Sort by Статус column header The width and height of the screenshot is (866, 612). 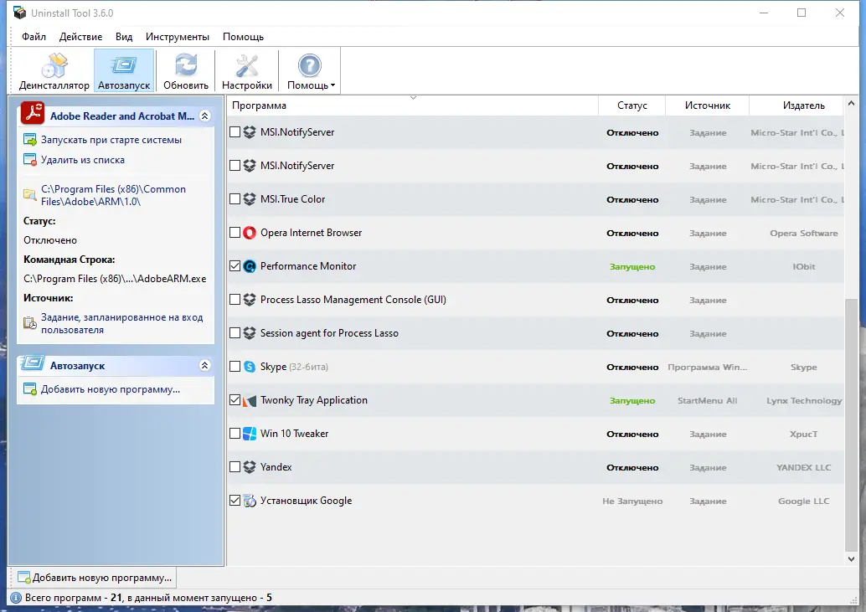[x=631, y=105]
